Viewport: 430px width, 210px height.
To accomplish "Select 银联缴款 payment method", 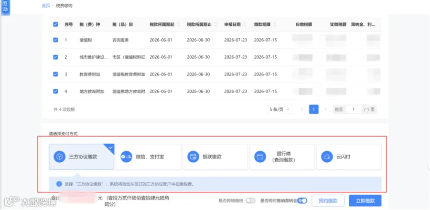I will (x=215, y=157).
